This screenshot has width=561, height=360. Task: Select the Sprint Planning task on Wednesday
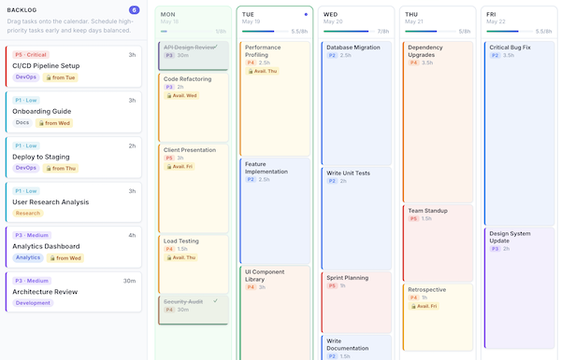point(356,302)
